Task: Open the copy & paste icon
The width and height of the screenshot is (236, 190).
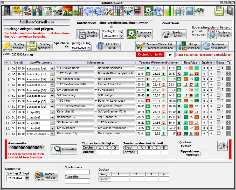Action: 158,11
